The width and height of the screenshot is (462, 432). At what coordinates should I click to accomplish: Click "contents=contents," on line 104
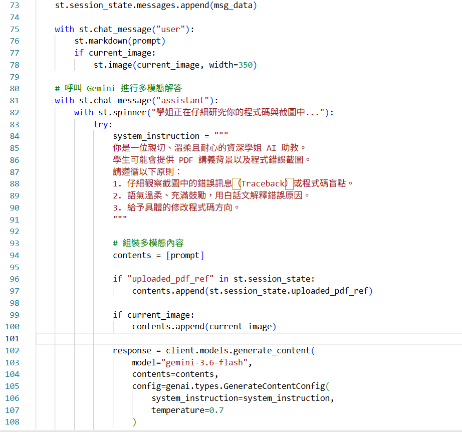[175, 374]
